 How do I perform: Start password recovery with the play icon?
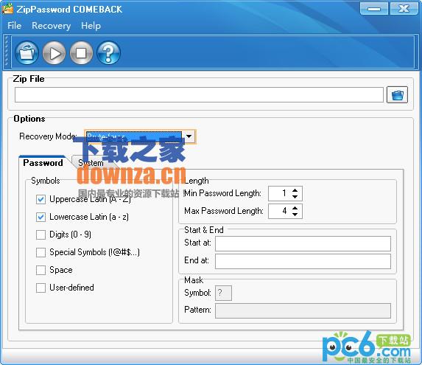click(54, 53)
